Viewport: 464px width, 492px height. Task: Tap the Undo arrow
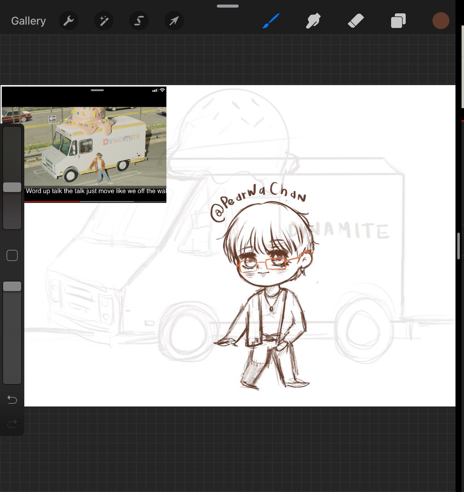click(x=12, y=399)
